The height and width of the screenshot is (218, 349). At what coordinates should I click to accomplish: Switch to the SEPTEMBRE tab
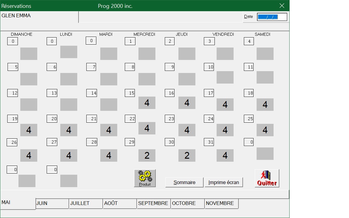(x=153, y=203)
